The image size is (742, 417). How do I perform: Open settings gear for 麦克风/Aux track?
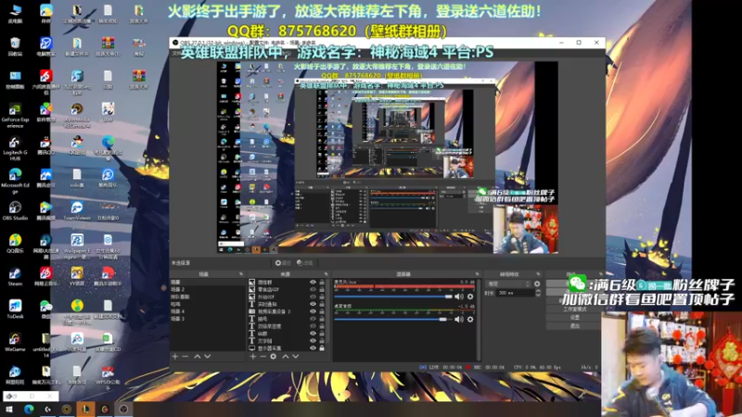(x=470, y=297)
